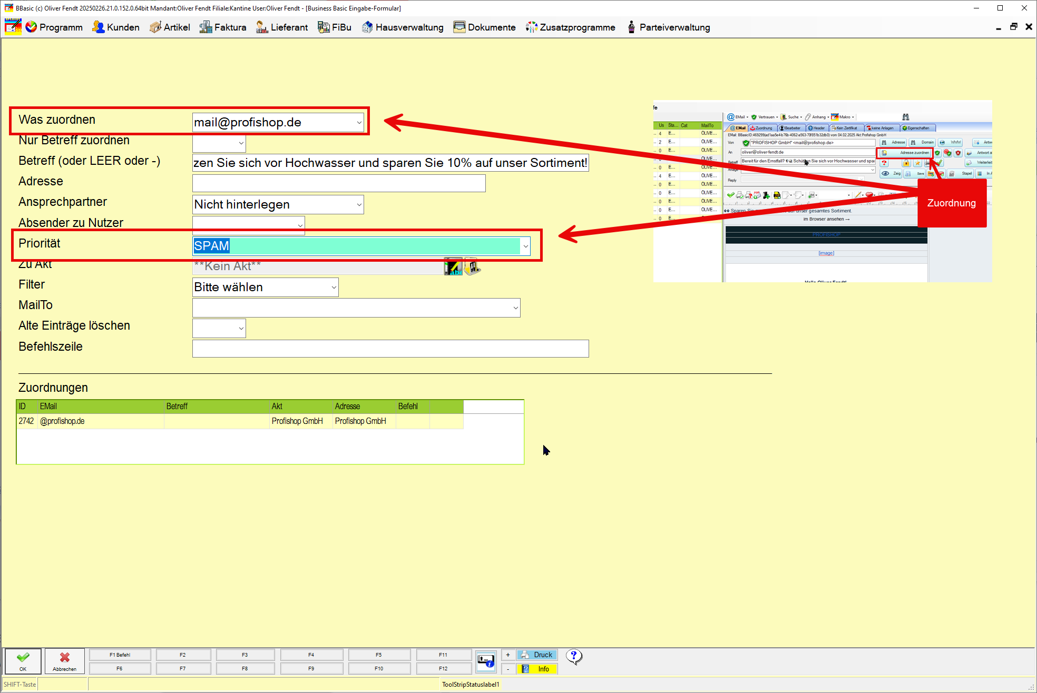Sort Zuordnungen by ID column header
The height and width of the screenshot is (693, 1037).
(27, 407)
